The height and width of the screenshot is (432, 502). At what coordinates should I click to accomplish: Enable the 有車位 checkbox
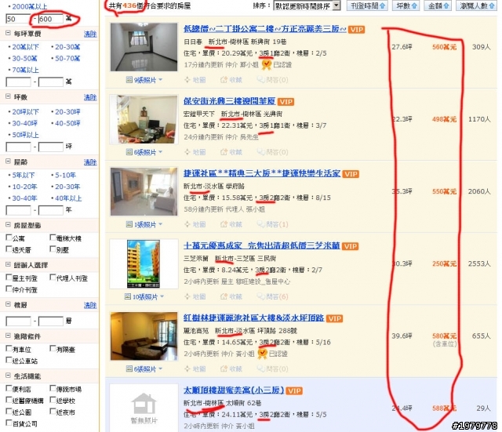click(9, 348)
